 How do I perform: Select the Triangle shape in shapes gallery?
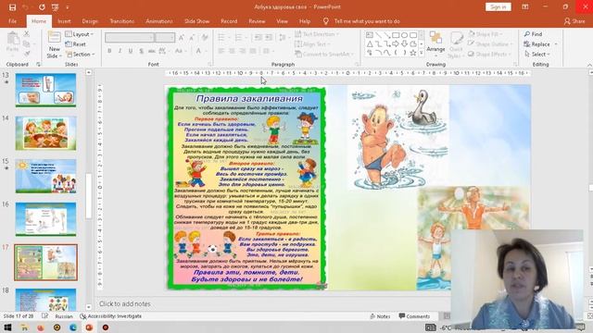point(370,44)
